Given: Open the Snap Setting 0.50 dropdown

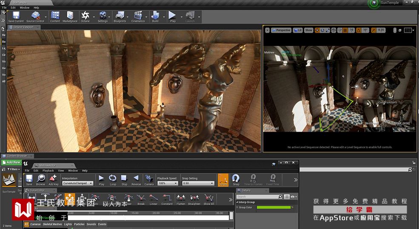Looking at the screenshot, I should click(x=199, y=184).
